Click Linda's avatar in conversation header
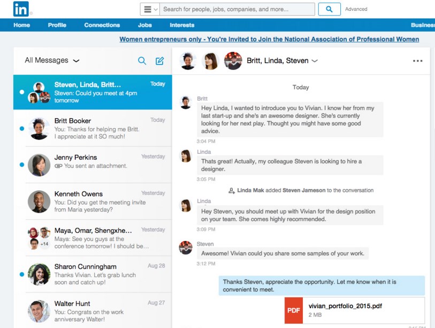This screenshot has width=435, height=328. (x=211, y=61)
